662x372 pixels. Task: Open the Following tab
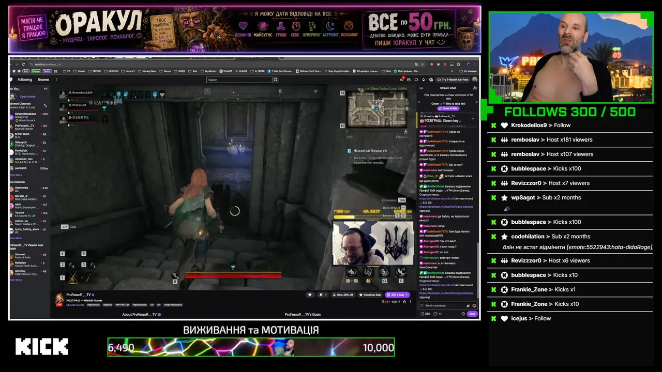(x=25, y=80)
